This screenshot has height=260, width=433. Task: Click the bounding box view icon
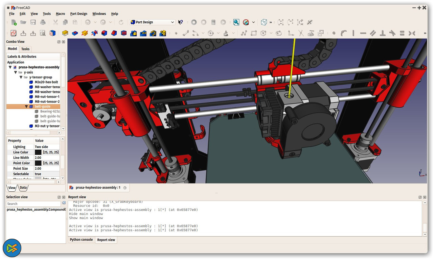(264, 22)
